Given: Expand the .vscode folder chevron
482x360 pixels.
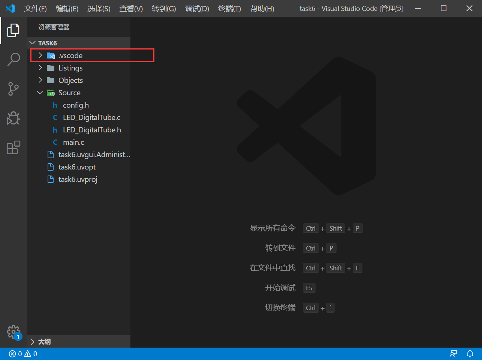Looking at the screenshot, I should point(40,55).
